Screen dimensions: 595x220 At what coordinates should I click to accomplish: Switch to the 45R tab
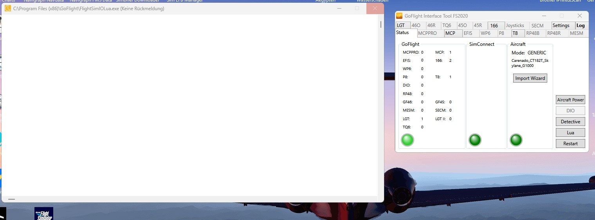[480, 25]
